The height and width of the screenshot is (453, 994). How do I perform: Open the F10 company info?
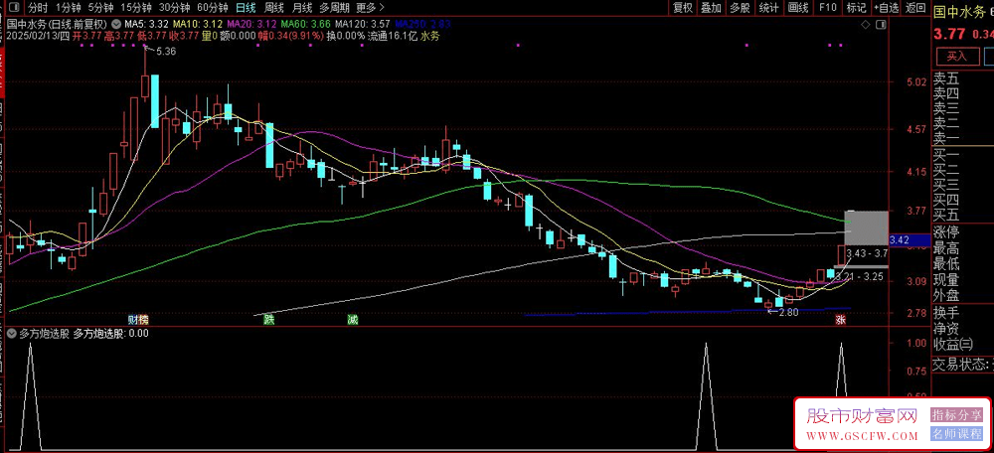[x=828, y=8]
